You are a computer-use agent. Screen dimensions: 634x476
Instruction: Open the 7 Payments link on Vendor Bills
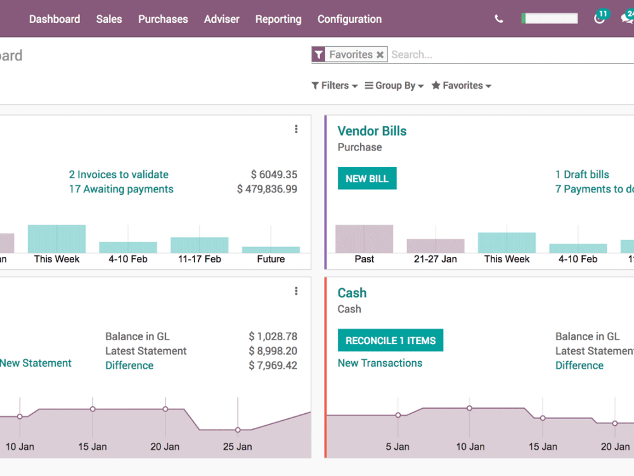click(x=595, y=189)
